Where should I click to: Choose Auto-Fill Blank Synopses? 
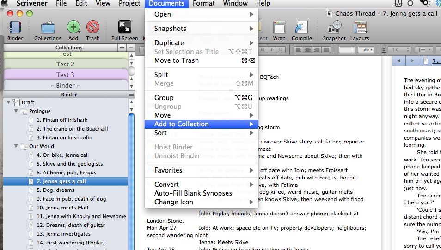point(202,193)
